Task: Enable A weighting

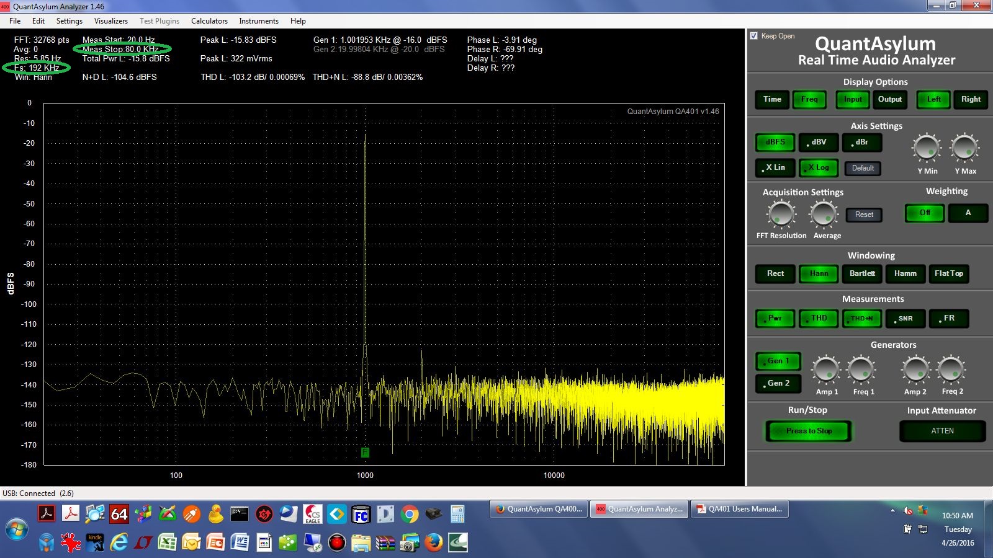Action: pyautogui.click(x=968, y=213)
